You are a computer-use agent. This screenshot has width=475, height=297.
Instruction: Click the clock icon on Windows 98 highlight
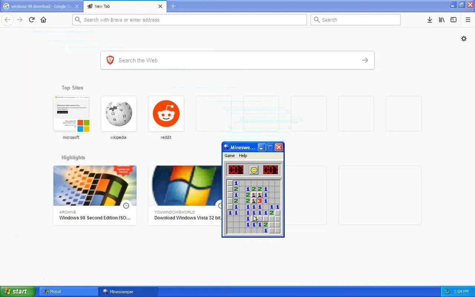(126, 206)
